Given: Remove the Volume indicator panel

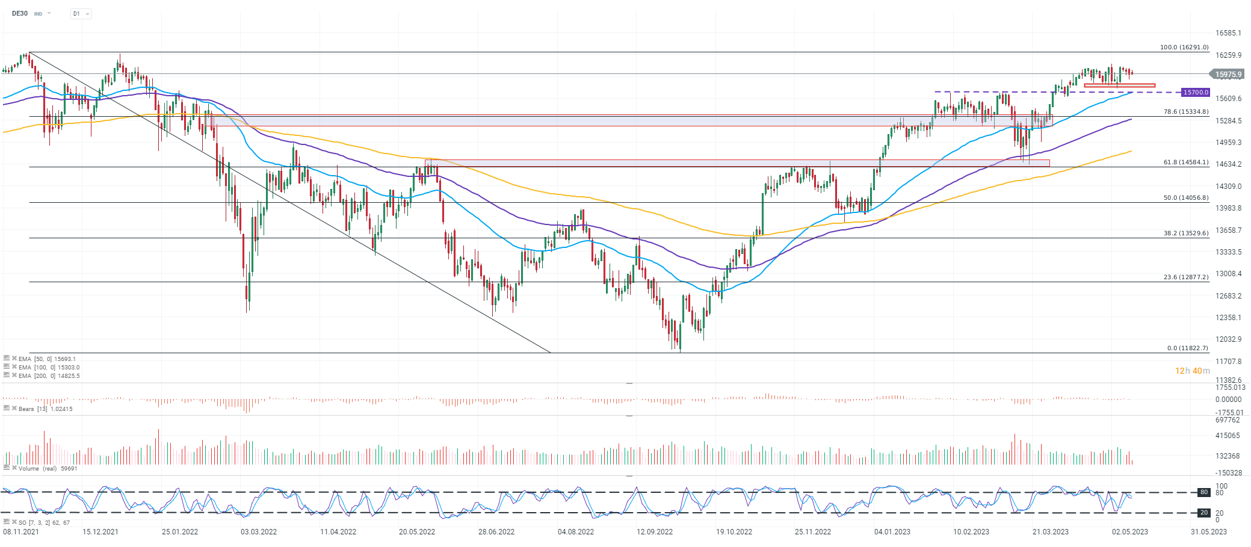Looking at the screenshot, I should (x=14, y=468).
